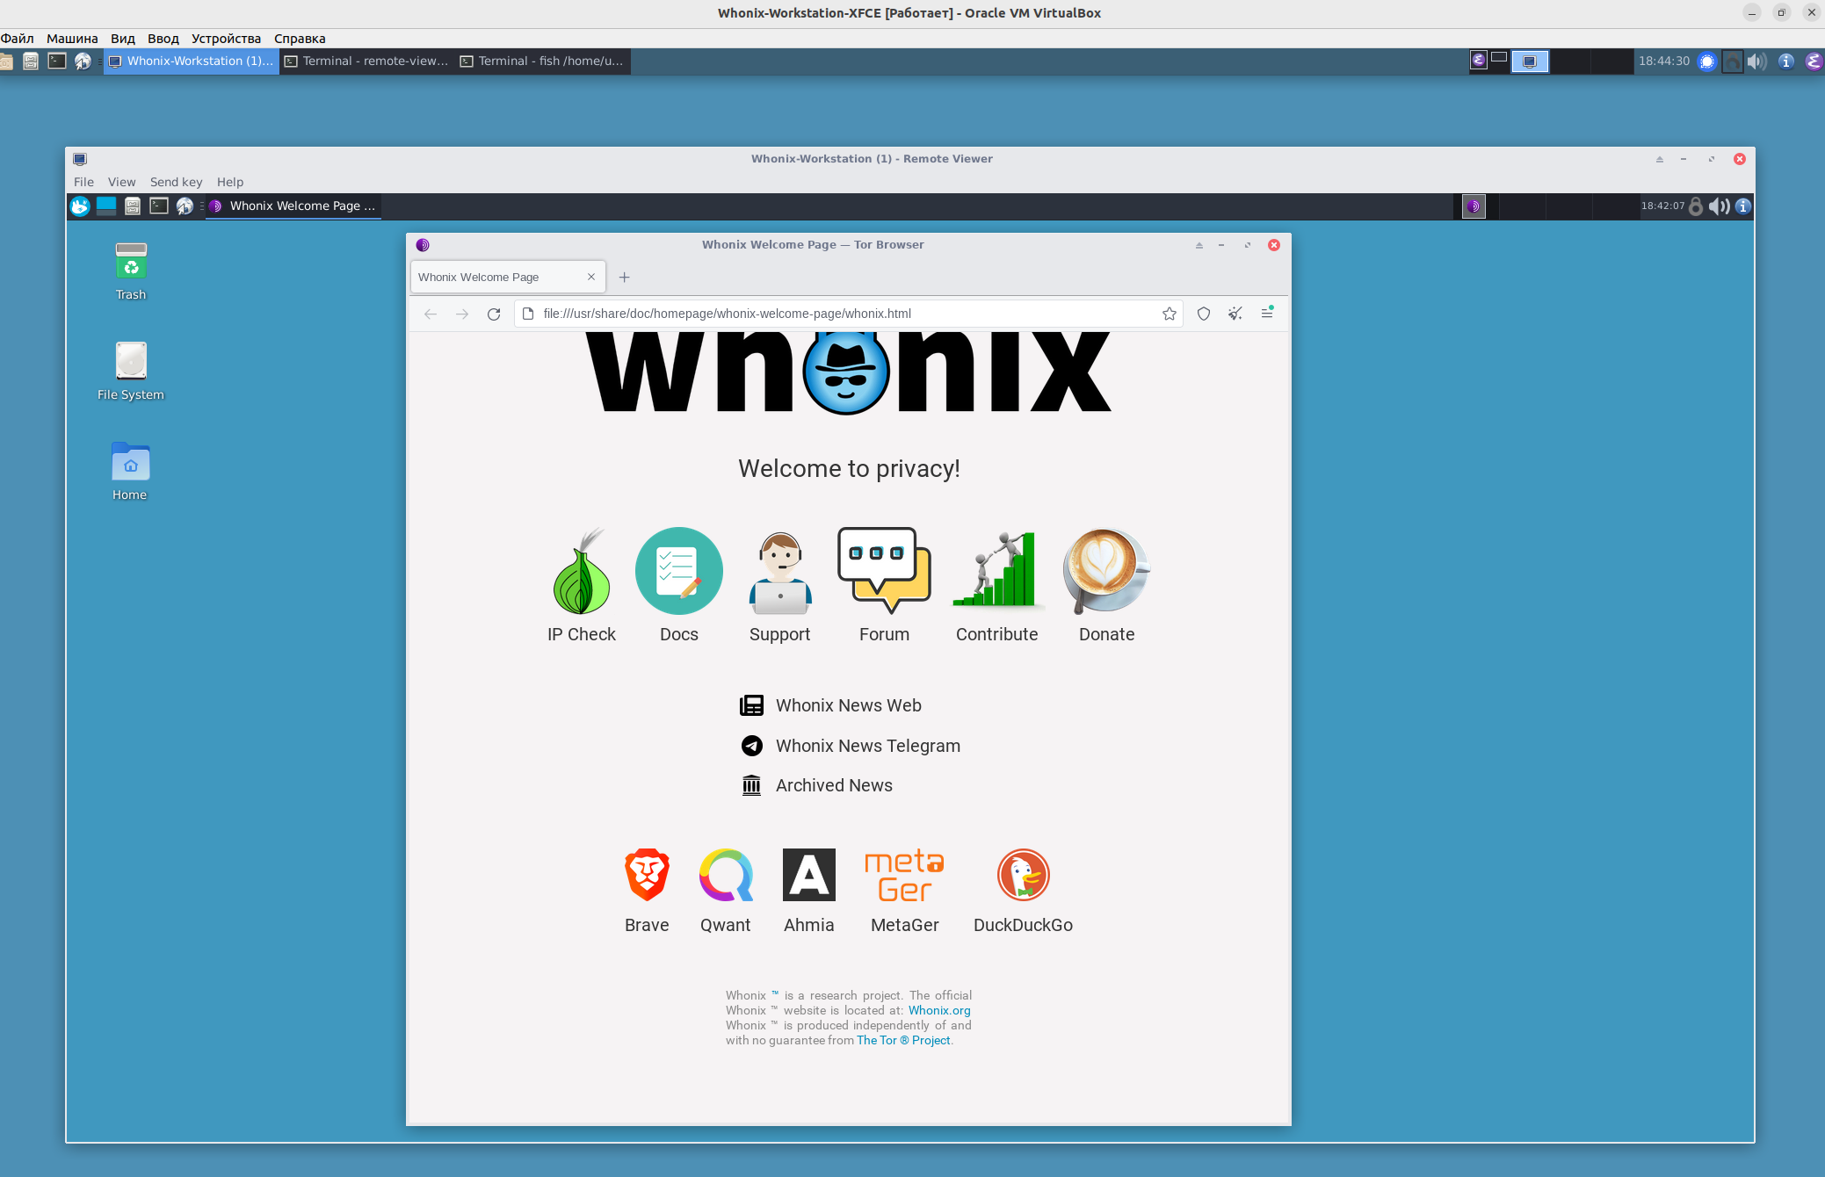Click the DuckDuckGo logo icon

click(1023, 875)
